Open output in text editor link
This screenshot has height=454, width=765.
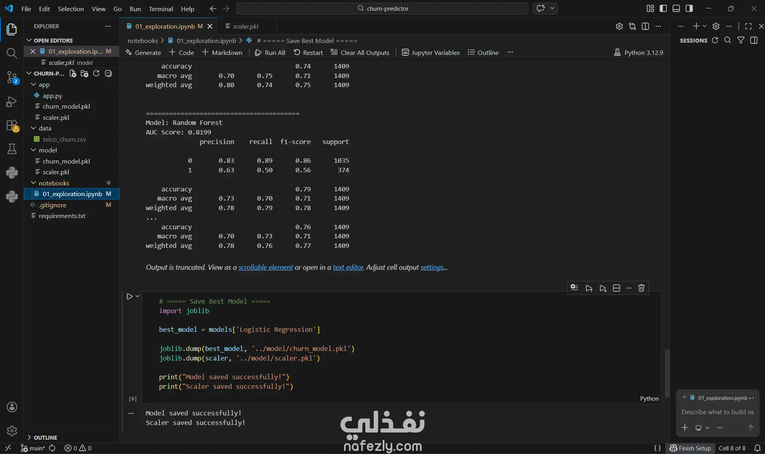pyautogui.click(x=348, y=267)
